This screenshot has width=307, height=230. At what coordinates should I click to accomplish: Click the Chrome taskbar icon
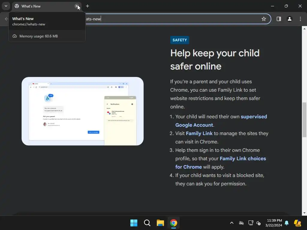coord(174,223)
